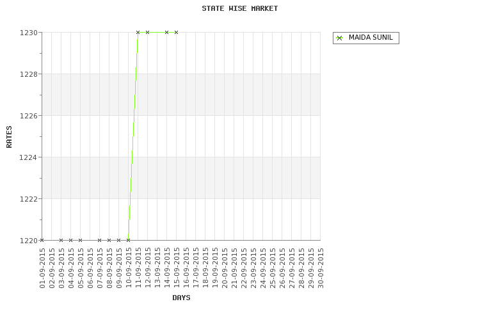Select the 08-09-2015 data point
This screenshot has height=320, width=480.
[x=109, y=241]
